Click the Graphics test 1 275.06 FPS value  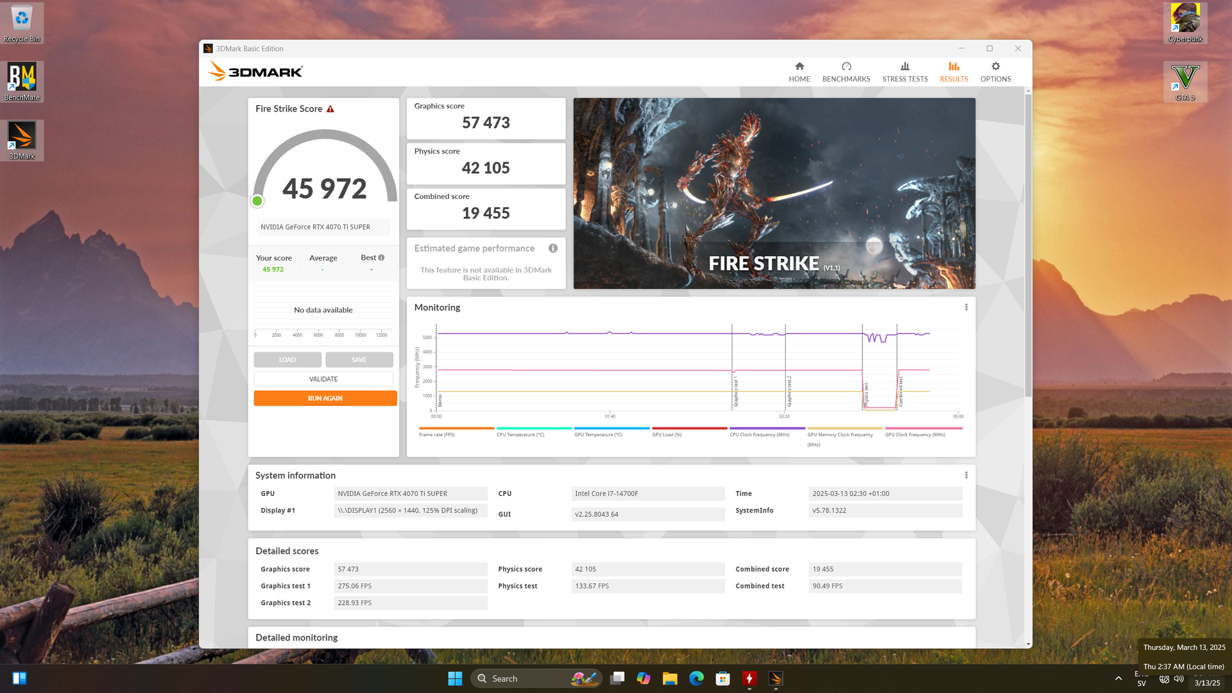(x=411, y=586)
